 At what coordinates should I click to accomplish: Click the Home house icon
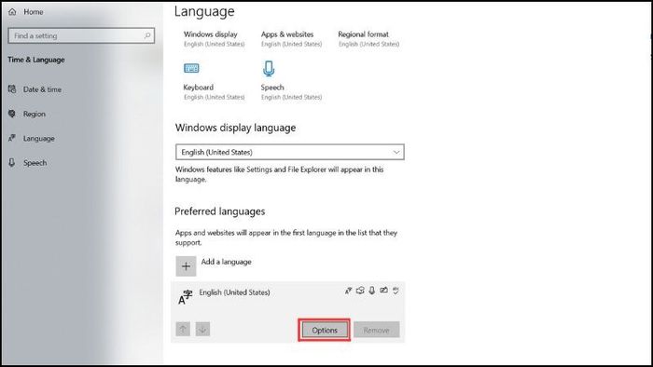(x=12, y=11)
